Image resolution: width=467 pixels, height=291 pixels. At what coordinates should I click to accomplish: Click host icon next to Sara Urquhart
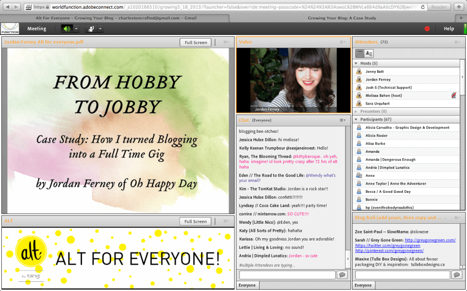[359, 103]
